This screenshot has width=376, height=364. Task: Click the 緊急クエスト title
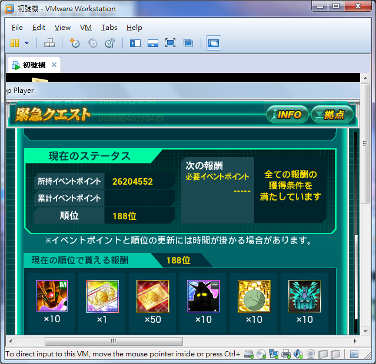[x=53, y=114]
